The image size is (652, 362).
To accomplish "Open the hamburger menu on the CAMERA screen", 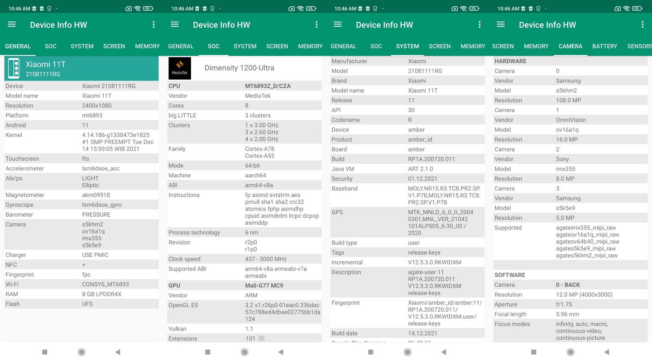I will pos(501,24).
